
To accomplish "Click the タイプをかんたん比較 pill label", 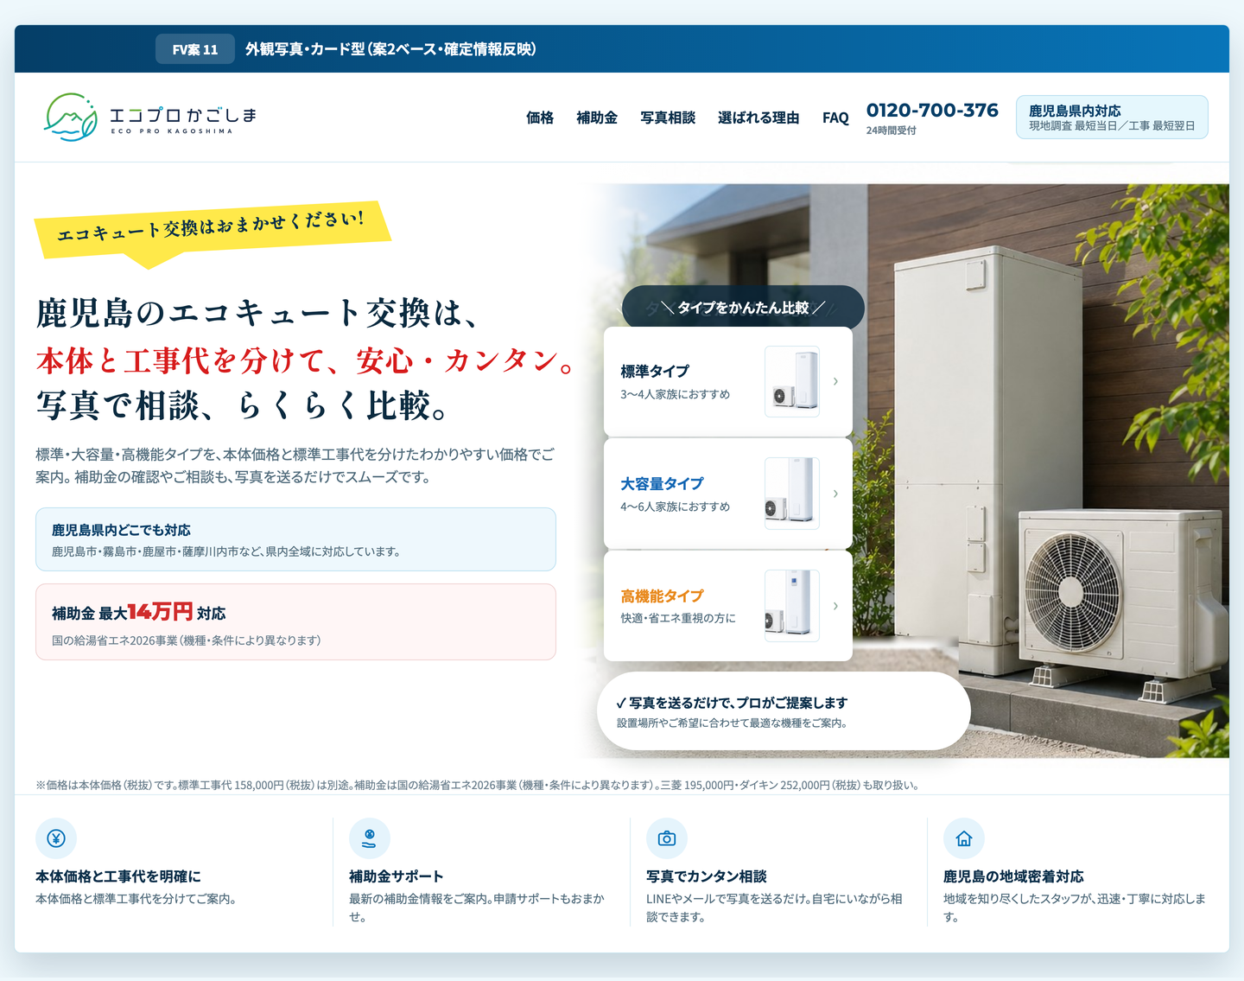I will tap(743, 308).
